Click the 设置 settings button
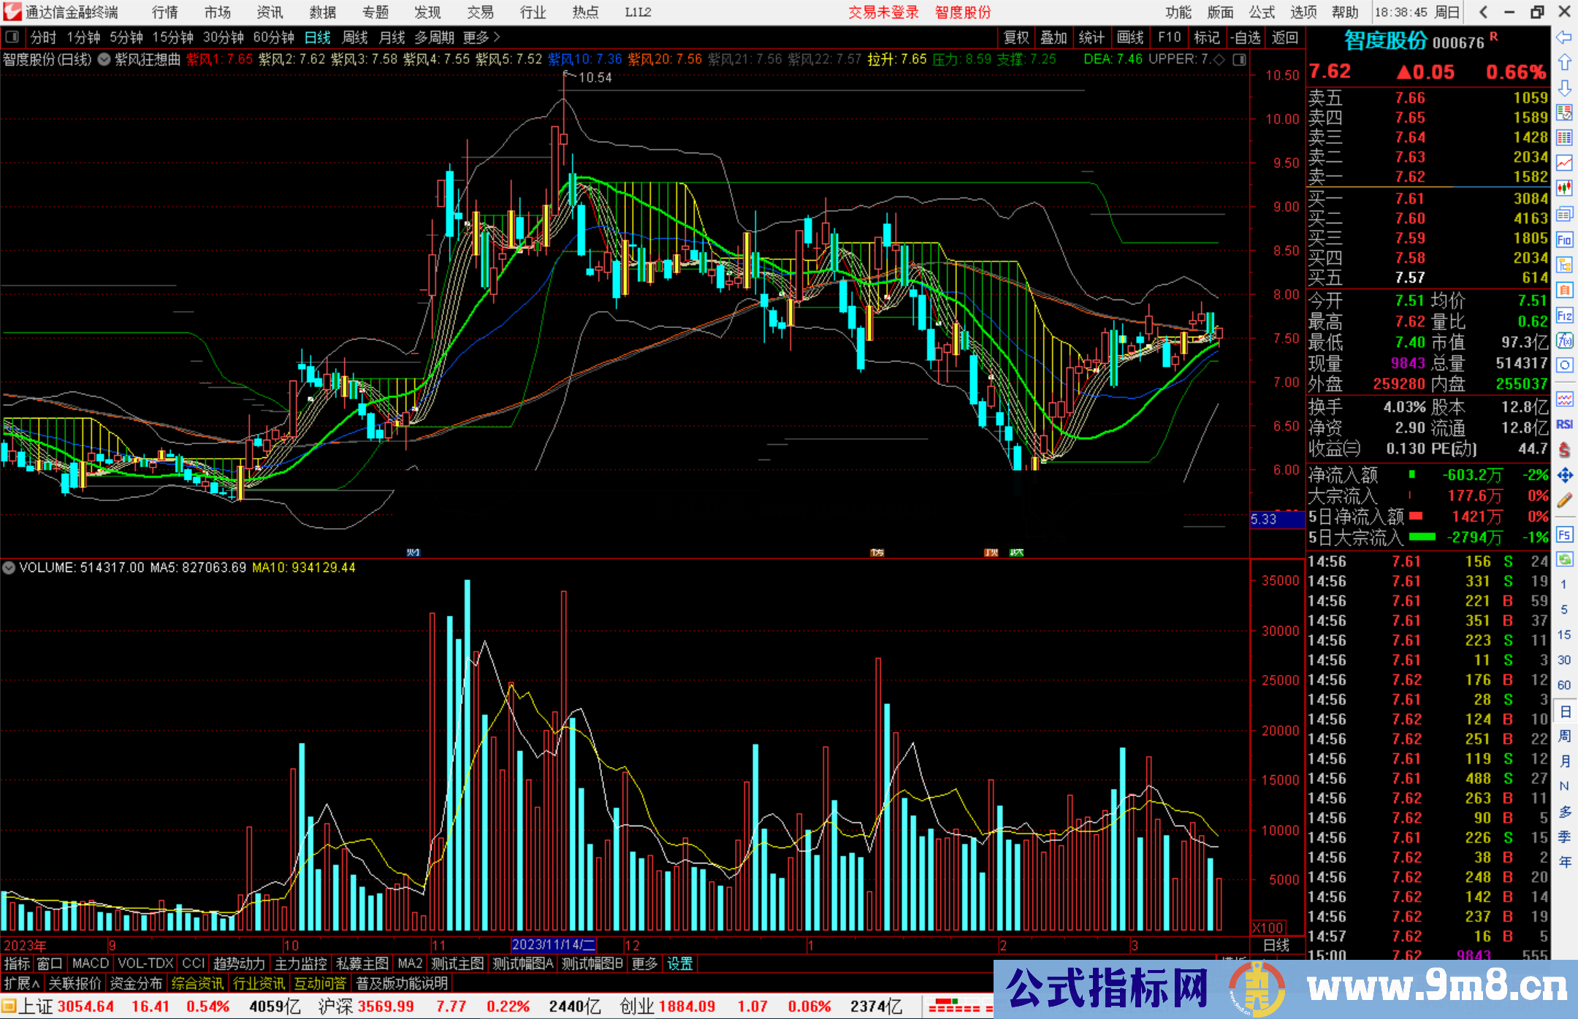This screenshot has width=1578, height=1019. pos(679,963)
